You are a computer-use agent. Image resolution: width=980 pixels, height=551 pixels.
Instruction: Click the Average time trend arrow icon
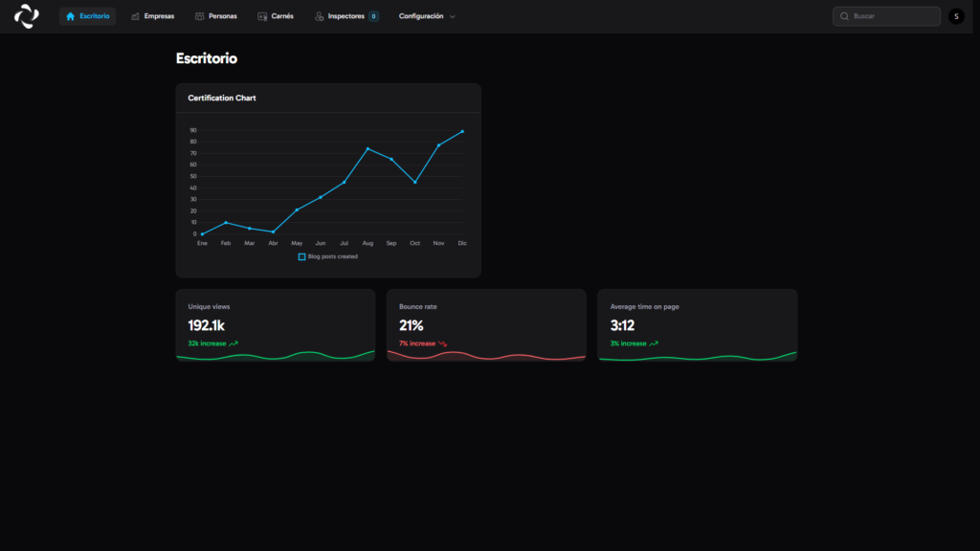point(654,343)
